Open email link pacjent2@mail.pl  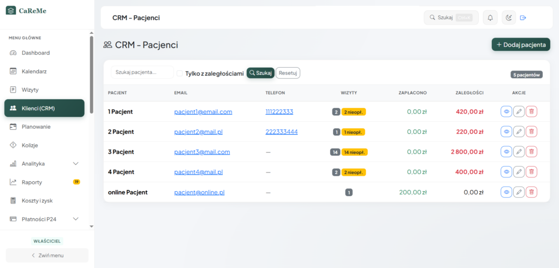click(x=199, y=132)
